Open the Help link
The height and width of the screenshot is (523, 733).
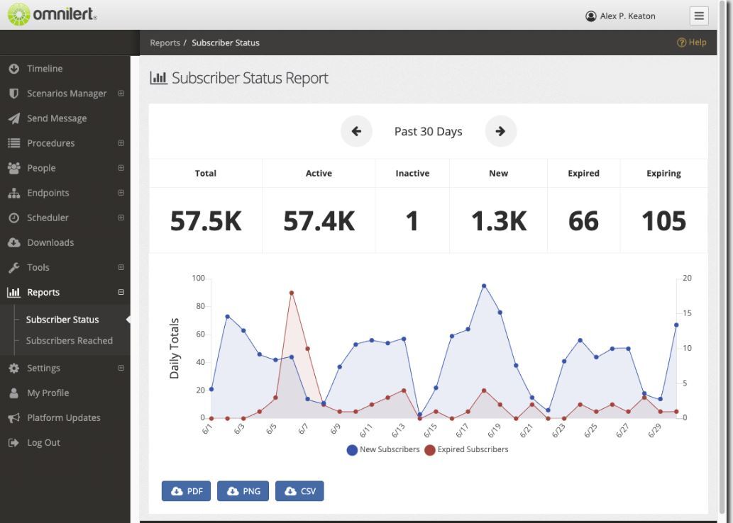[692, 43]
